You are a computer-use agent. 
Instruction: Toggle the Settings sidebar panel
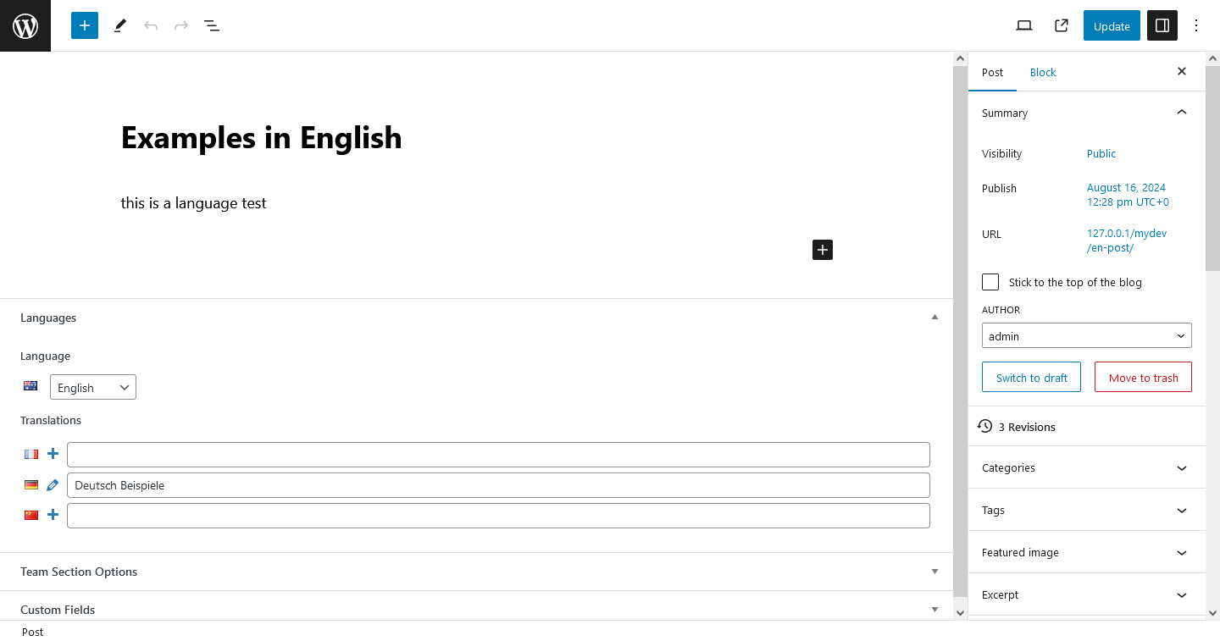click(1162, 25)
